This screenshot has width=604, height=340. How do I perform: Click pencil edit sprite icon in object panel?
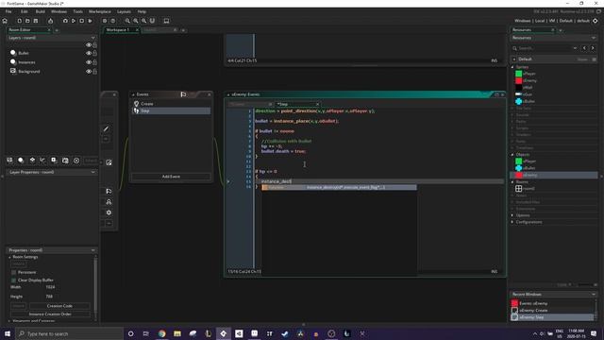[107, 128]
